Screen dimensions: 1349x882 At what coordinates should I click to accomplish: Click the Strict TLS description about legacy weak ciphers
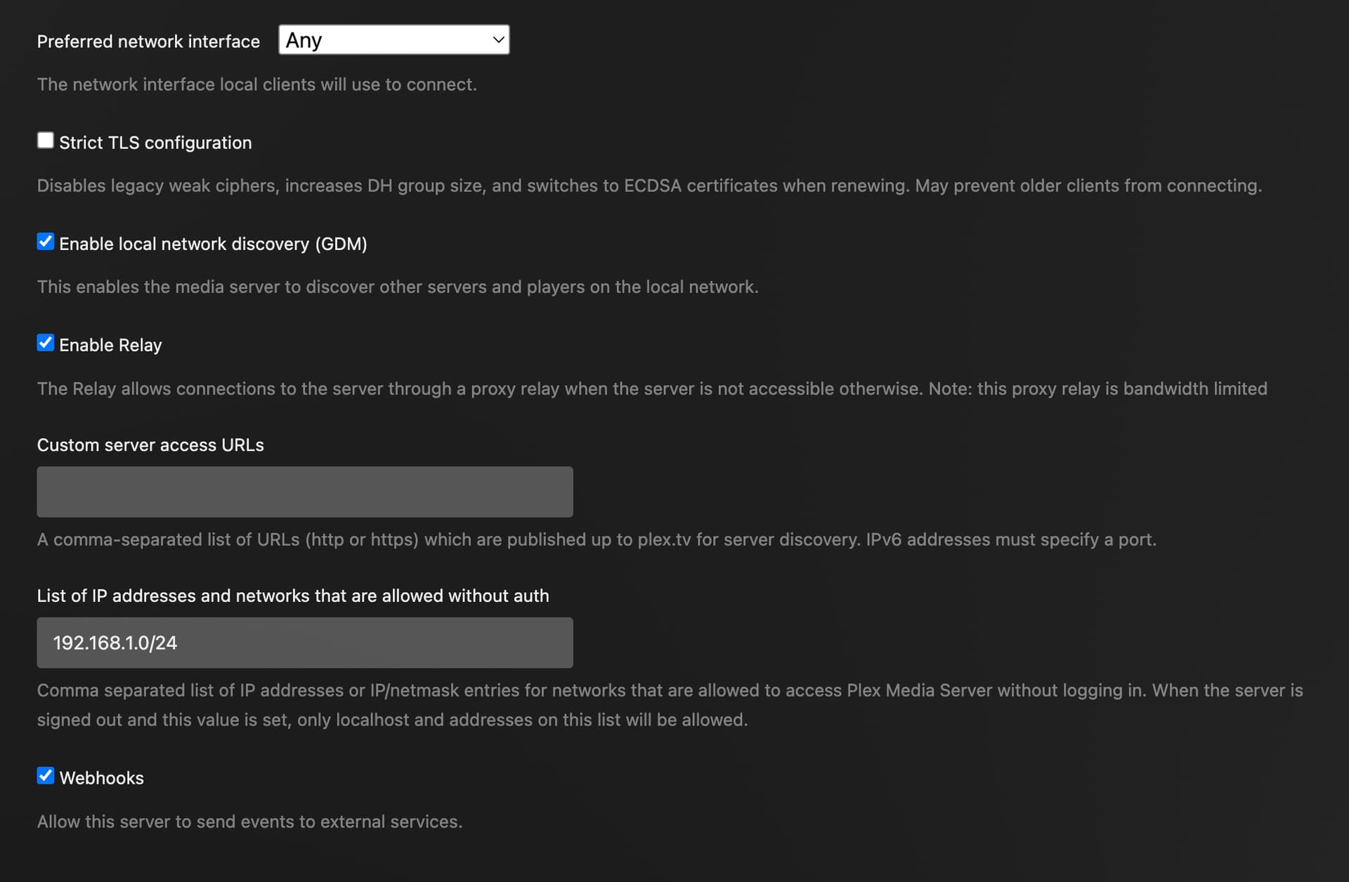click(649, 185)
